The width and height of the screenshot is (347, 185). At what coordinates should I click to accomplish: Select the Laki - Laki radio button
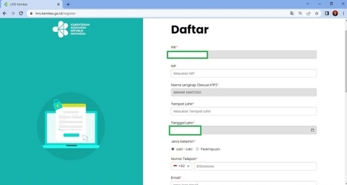173,149
